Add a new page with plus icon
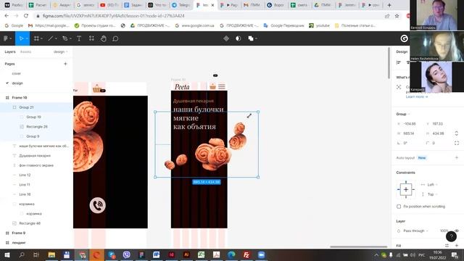This screenshot has width=464, height=261. [x=65, y=64]
